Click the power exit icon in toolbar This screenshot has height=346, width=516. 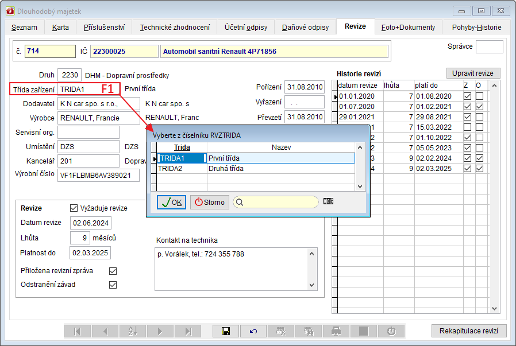(x=391, y=331)
